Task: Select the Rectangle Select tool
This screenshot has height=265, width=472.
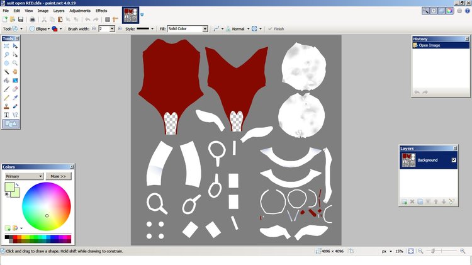Action: [x=6, y=46]
